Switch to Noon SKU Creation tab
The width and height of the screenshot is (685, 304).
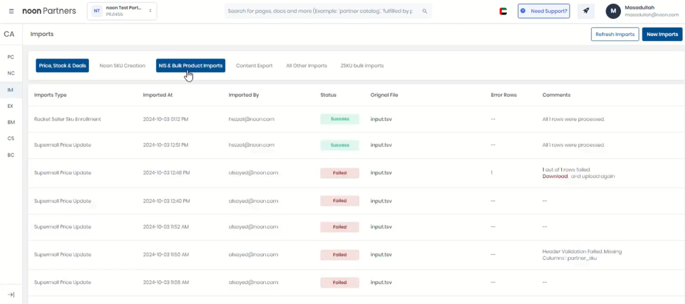[x=122, y=66]
